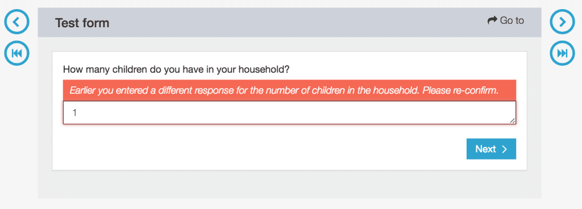Screen dimensions: 582x209
Task: Click the curved arrow icon beside Go to
Action: 492,20
